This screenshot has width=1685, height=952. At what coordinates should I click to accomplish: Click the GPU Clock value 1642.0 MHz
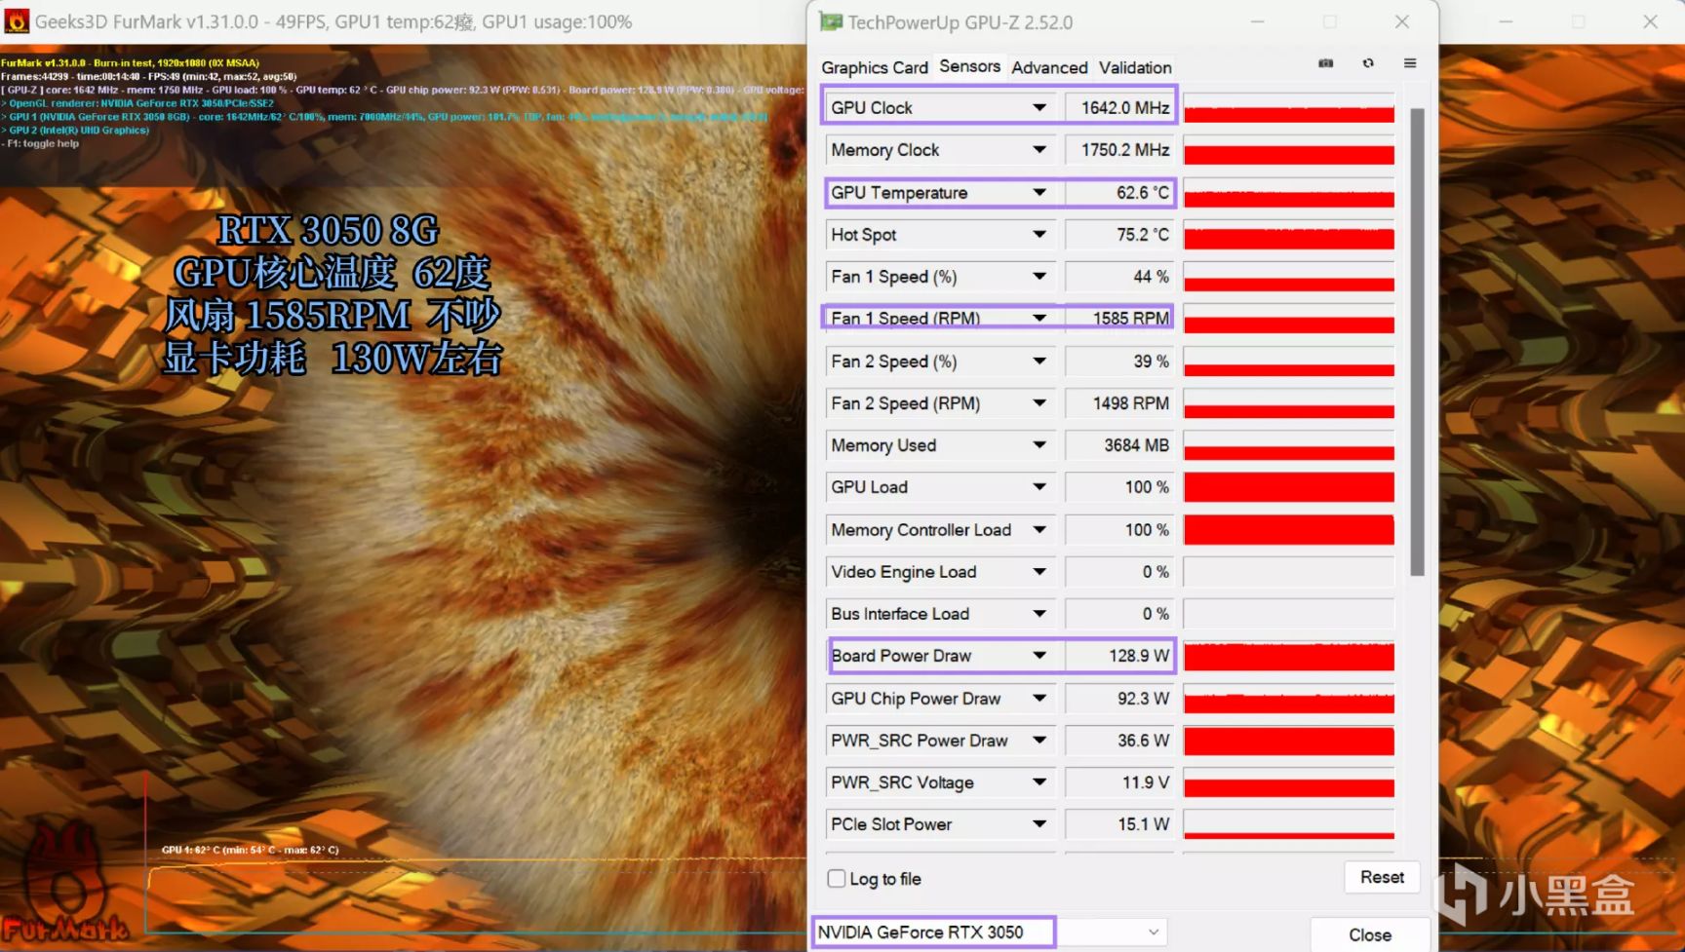pos(1119,107)
